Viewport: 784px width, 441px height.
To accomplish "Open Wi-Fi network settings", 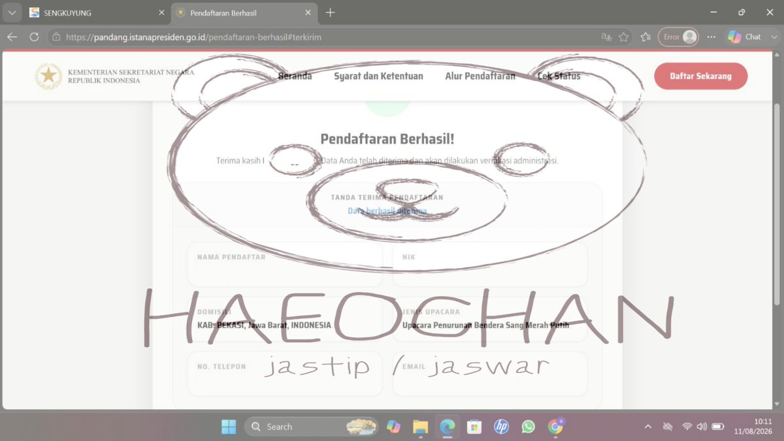I will click(687, 427).
